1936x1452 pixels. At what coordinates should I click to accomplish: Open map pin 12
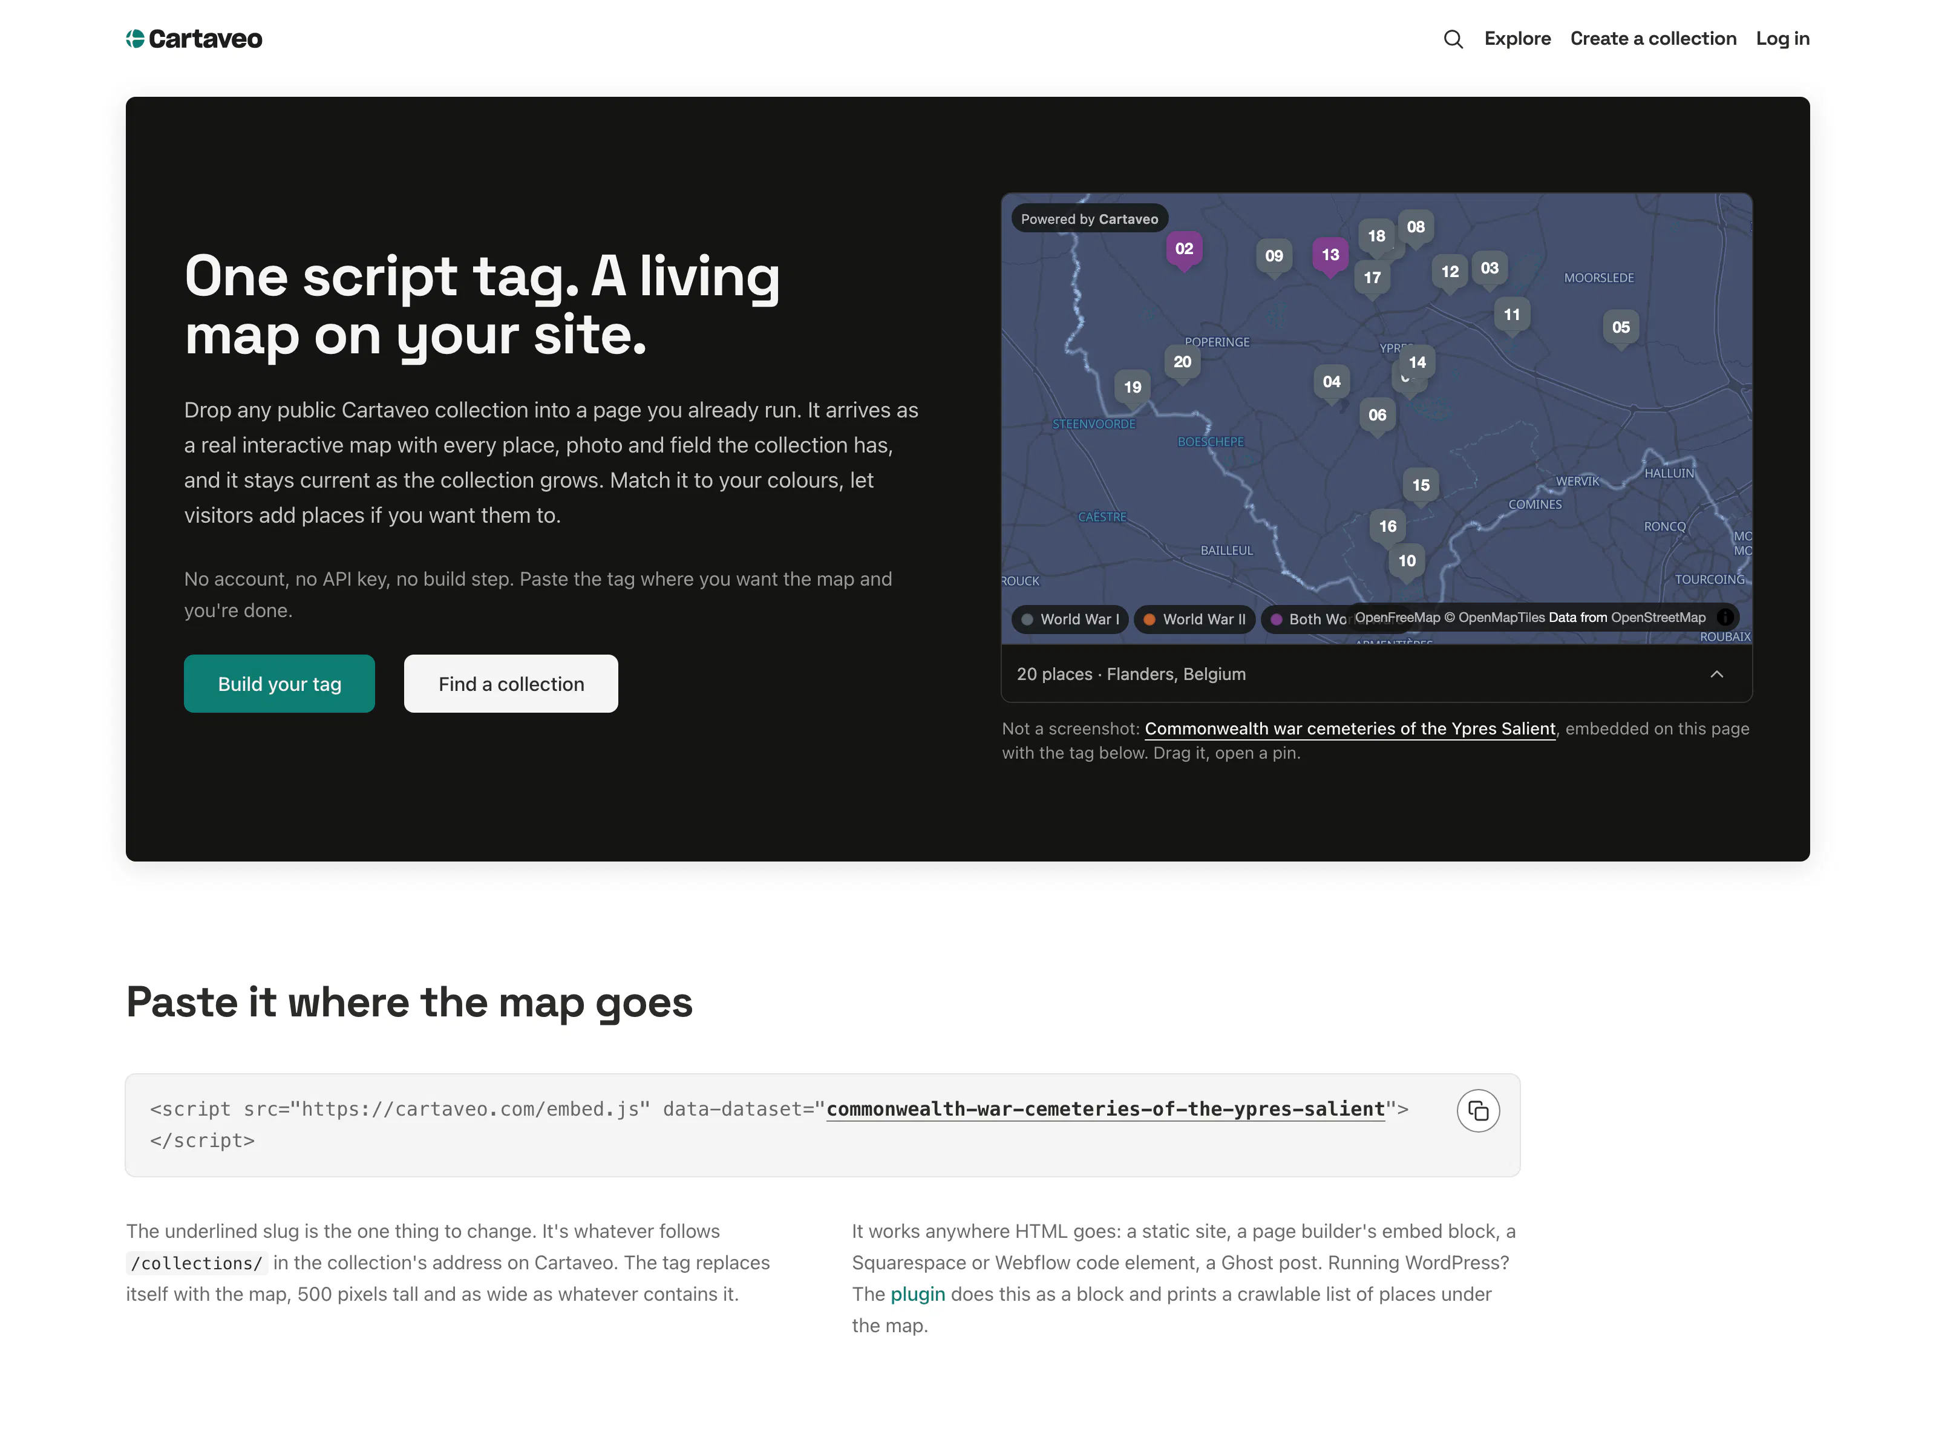(x=1450, y=272)
